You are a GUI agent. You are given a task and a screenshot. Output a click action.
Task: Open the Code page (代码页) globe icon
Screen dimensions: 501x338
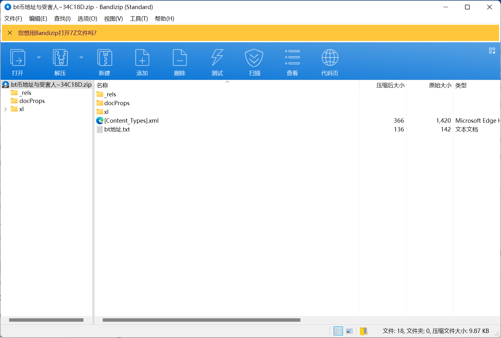pyautogui.click(x=330, y=58)
